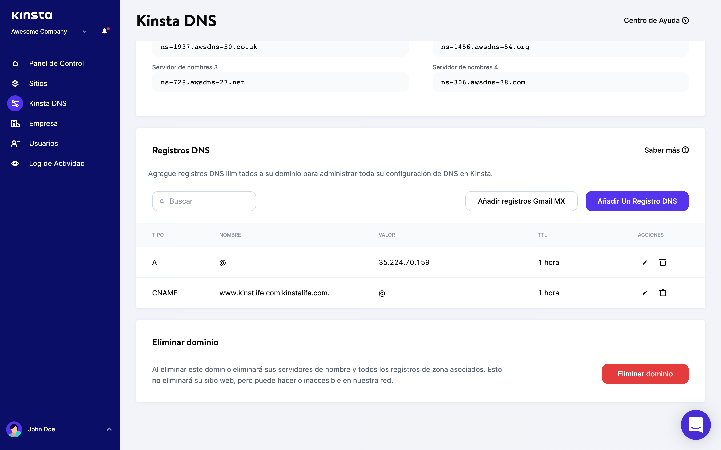Open Empresa from the sidebar

click(x=43, y=123)
